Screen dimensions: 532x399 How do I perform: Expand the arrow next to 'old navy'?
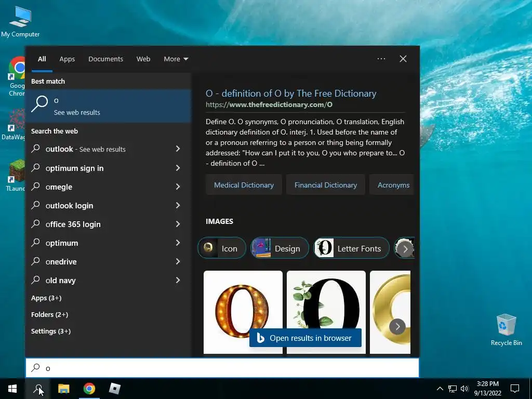point(178,280)
